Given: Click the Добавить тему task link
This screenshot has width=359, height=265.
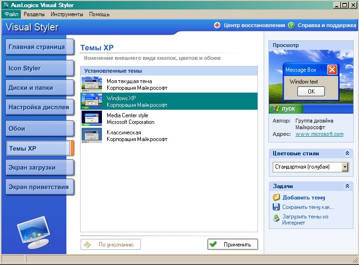Looking at the screenshot, I should [x=304, y=198].
